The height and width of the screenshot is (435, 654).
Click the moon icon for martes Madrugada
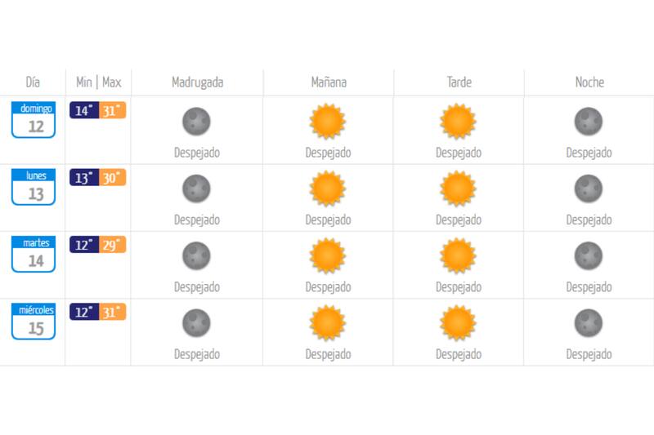pos(196,255)
